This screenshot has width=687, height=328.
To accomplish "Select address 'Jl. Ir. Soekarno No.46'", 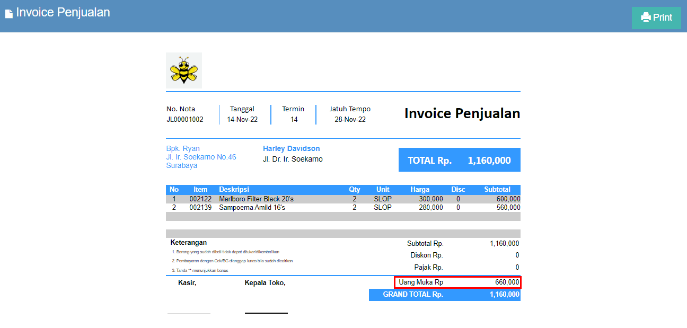I will [201, 157].
